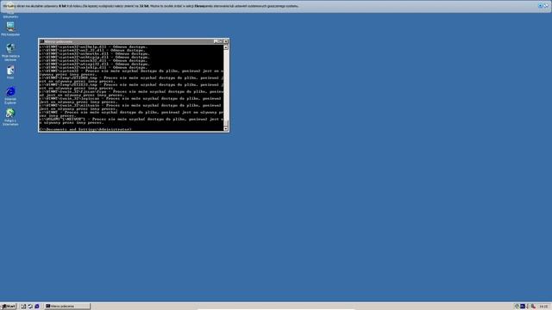Image resolution: width=552 pixels, height=310 pixels.
Task: Open the Start menu
Action: pos(8,307)
